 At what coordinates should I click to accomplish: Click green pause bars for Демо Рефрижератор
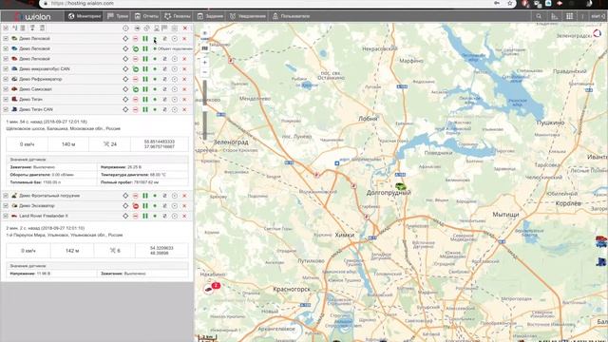(145, 79)
